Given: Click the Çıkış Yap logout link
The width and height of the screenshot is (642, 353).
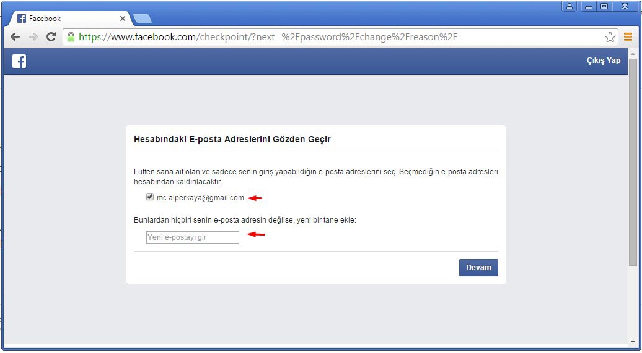Looking at the screenshot, I should click(604, 61).
